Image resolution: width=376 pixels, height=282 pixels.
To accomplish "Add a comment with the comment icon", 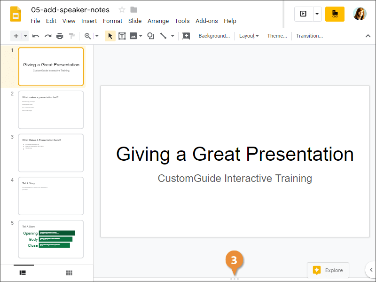I will (x=186, y=36).
